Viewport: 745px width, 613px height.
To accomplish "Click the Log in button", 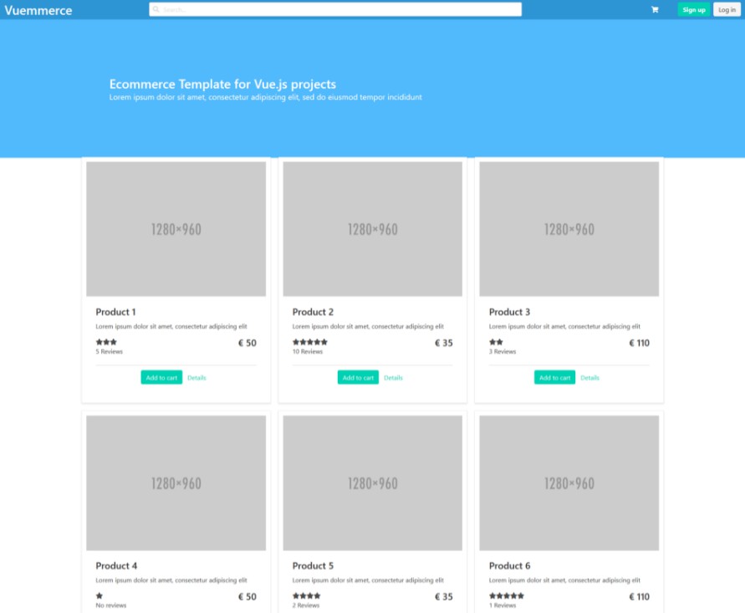I will pyautogui.click(x=727, y=9).
